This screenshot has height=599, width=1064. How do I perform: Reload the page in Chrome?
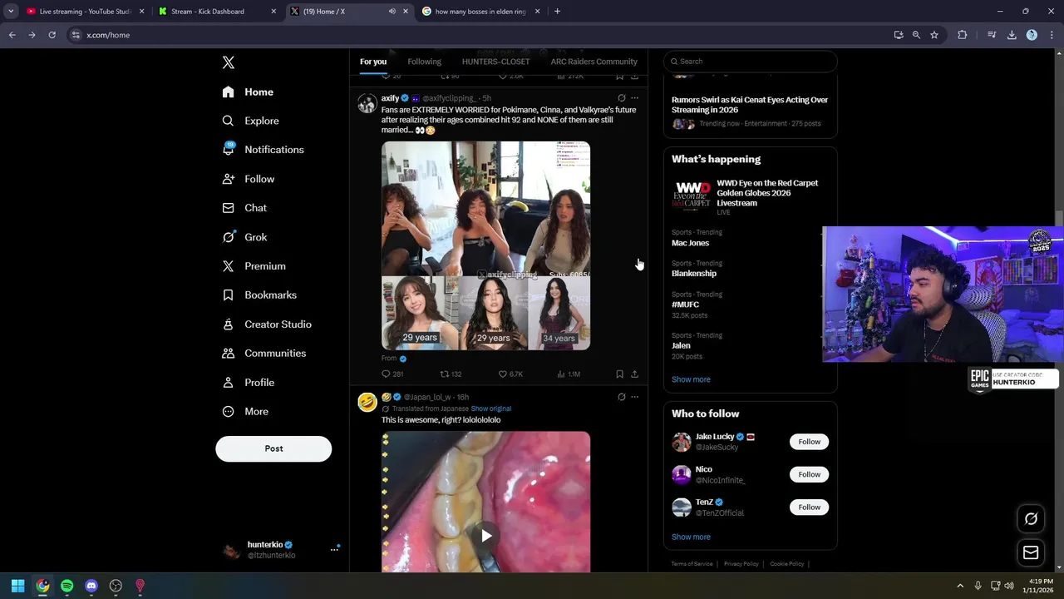[x=52, y=35]
